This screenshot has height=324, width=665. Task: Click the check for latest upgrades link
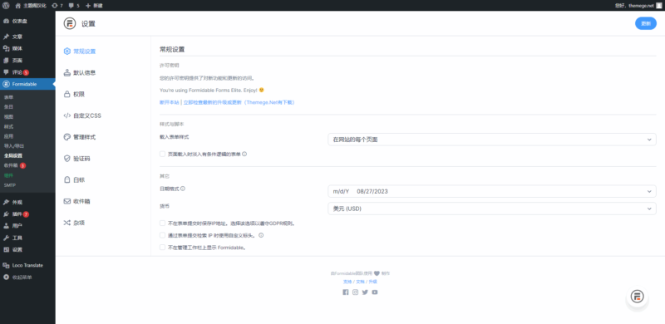[x=239, y=103]
